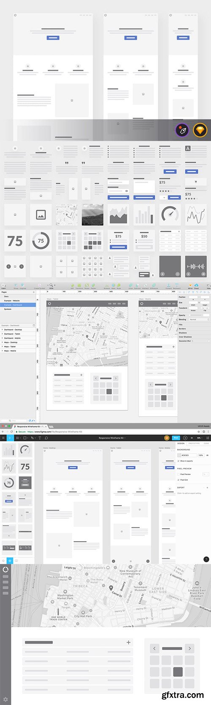The height and width of the screenshot is (705, 211).
Task: Switch to the Code tab in Figma
Action: pyautogui.click(x=206, y=443)
